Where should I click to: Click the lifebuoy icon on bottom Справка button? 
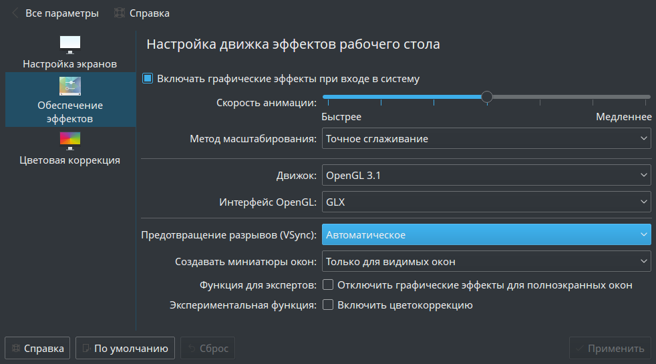pos(16,348)
